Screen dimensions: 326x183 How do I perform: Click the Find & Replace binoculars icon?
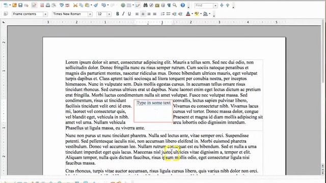click(x=146, y=5)
